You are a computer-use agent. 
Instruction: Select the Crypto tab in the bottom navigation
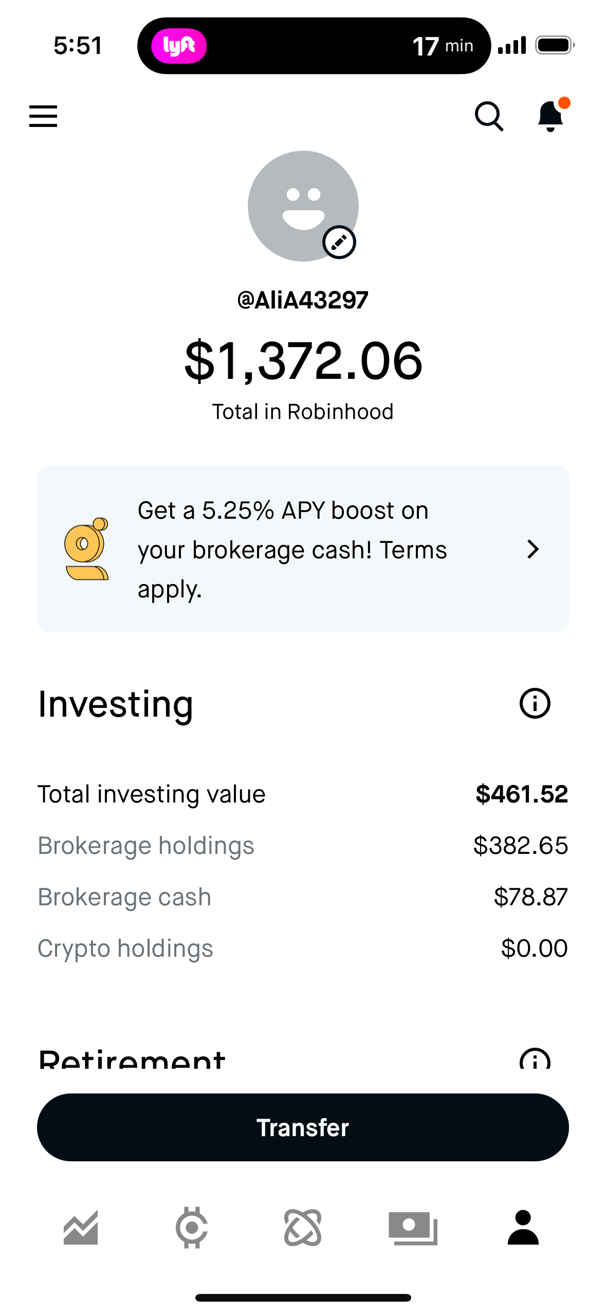(191, 1226)
